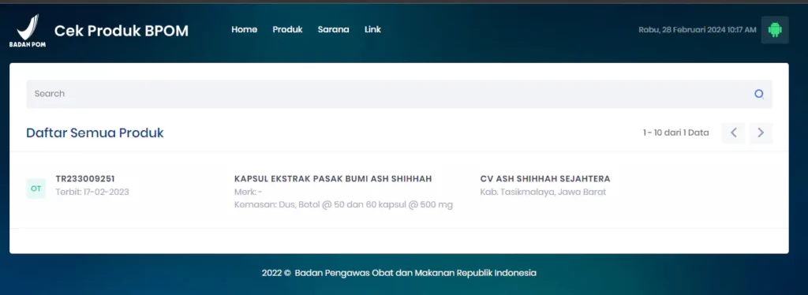
Task: Click the Cek Produk BPOM title
Action: 122,31
